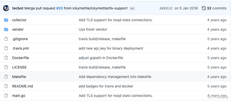The image size is (231, 101).
Task: Click the file icon beside .gitignore
Action: 6,39
